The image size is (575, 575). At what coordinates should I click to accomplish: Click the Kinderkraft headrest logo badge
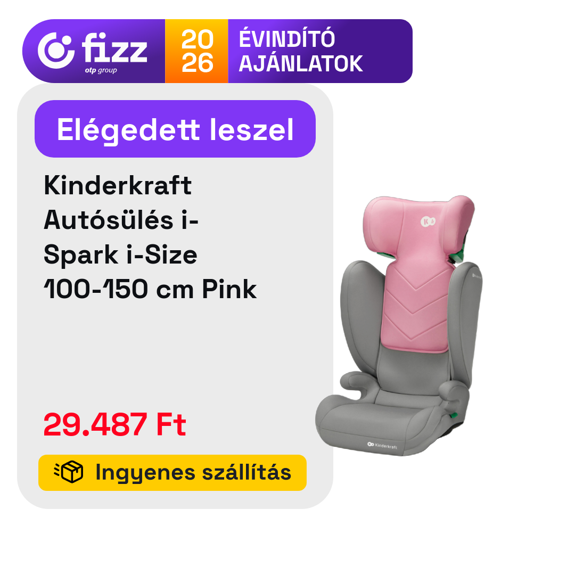click(x=428, y=221)
